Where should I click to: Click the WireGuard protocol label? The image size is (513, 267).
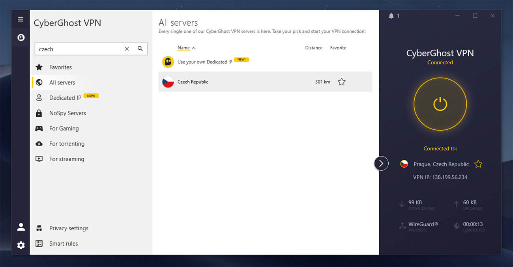pyautogui.click(x=423, y=224)
